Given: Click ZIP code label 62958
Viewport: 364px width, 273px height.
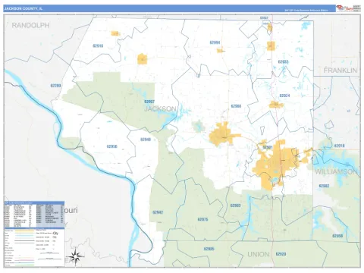Looking at the screenshot, I should (x=337, y=236).
